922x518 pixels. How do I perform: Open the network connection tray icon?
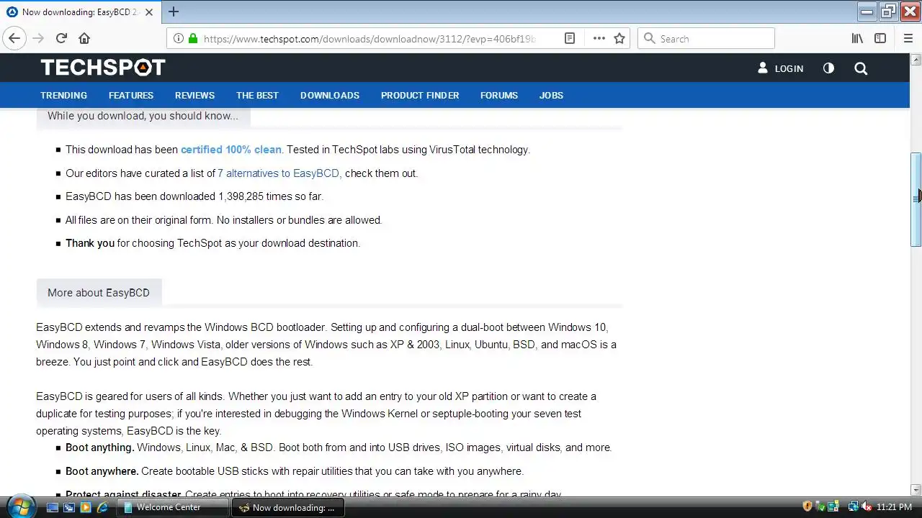(x=854, y=506)
